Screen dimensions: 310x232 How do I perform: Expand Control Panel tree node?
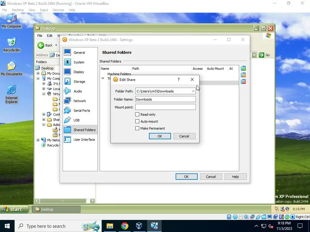tap(44, 114)
